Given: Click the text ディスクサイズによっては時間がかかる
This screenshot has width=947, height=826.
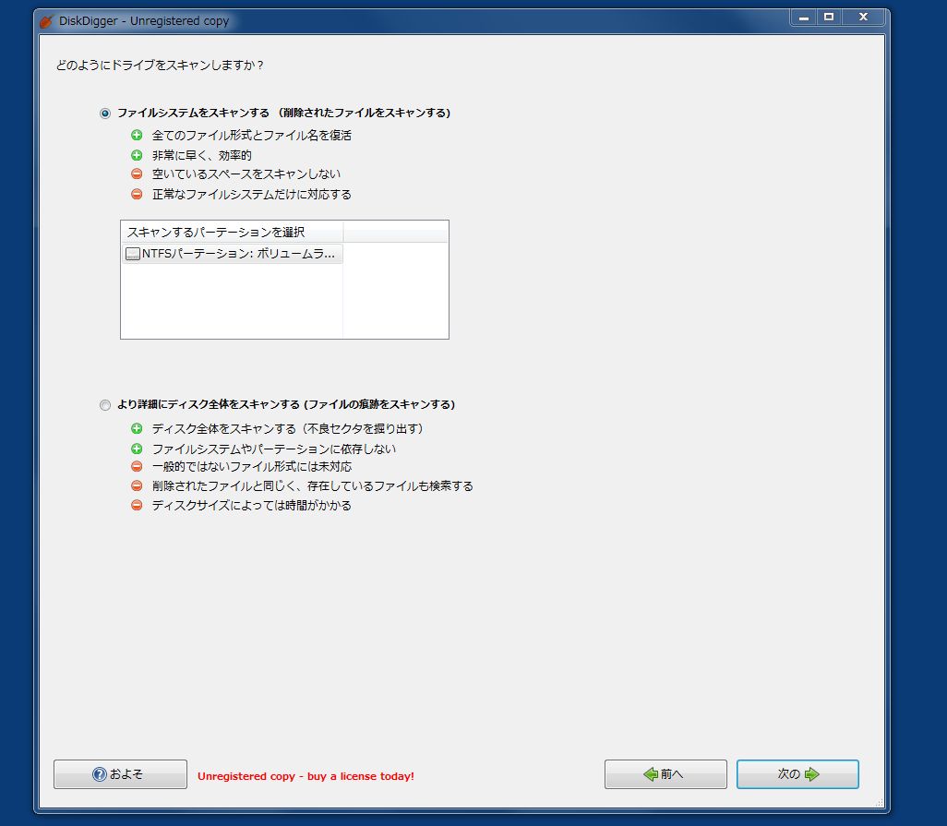Looking at the screenshot, I should [252, 506].
